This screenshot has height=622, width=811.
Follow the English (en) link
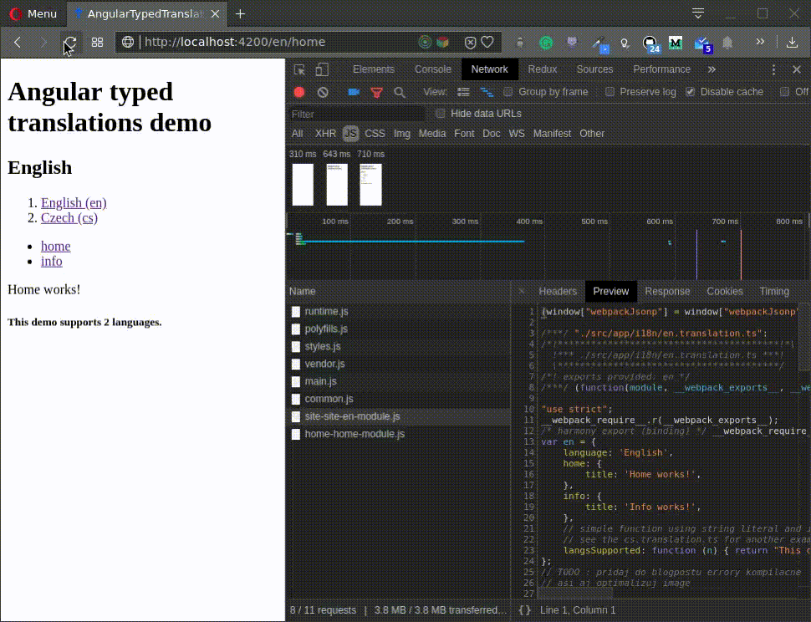coord(74,202)
